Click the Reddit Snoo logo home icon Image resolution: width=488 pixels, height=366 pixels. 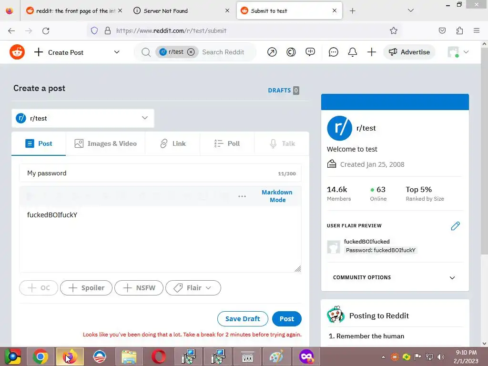pos(17,52)
